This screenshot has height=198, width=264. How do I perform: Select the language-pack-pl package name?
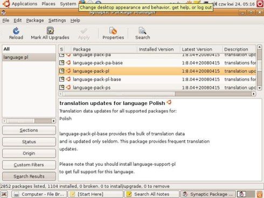tap(91, 71)
